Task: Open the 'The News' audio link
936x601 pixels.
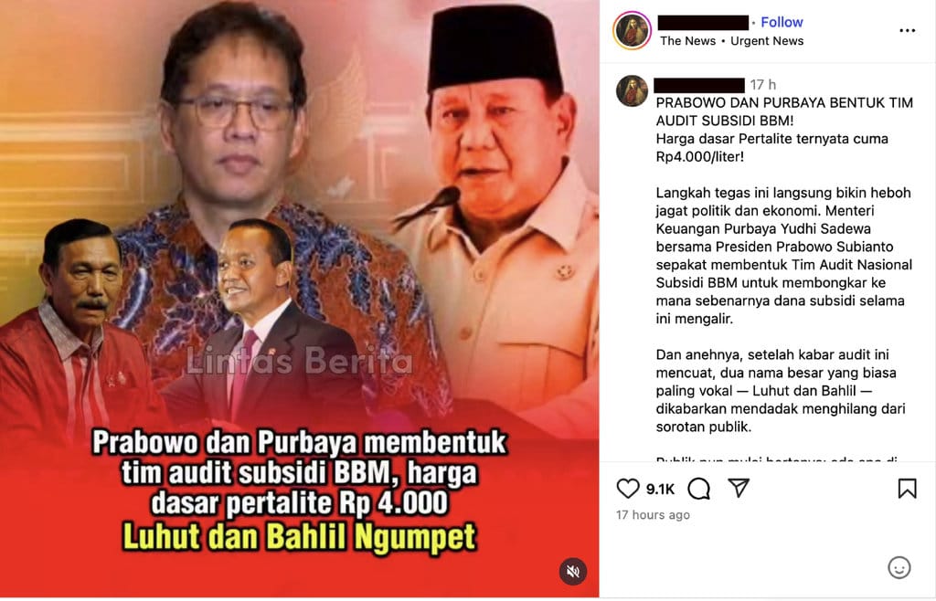Action: pos(687,41)
